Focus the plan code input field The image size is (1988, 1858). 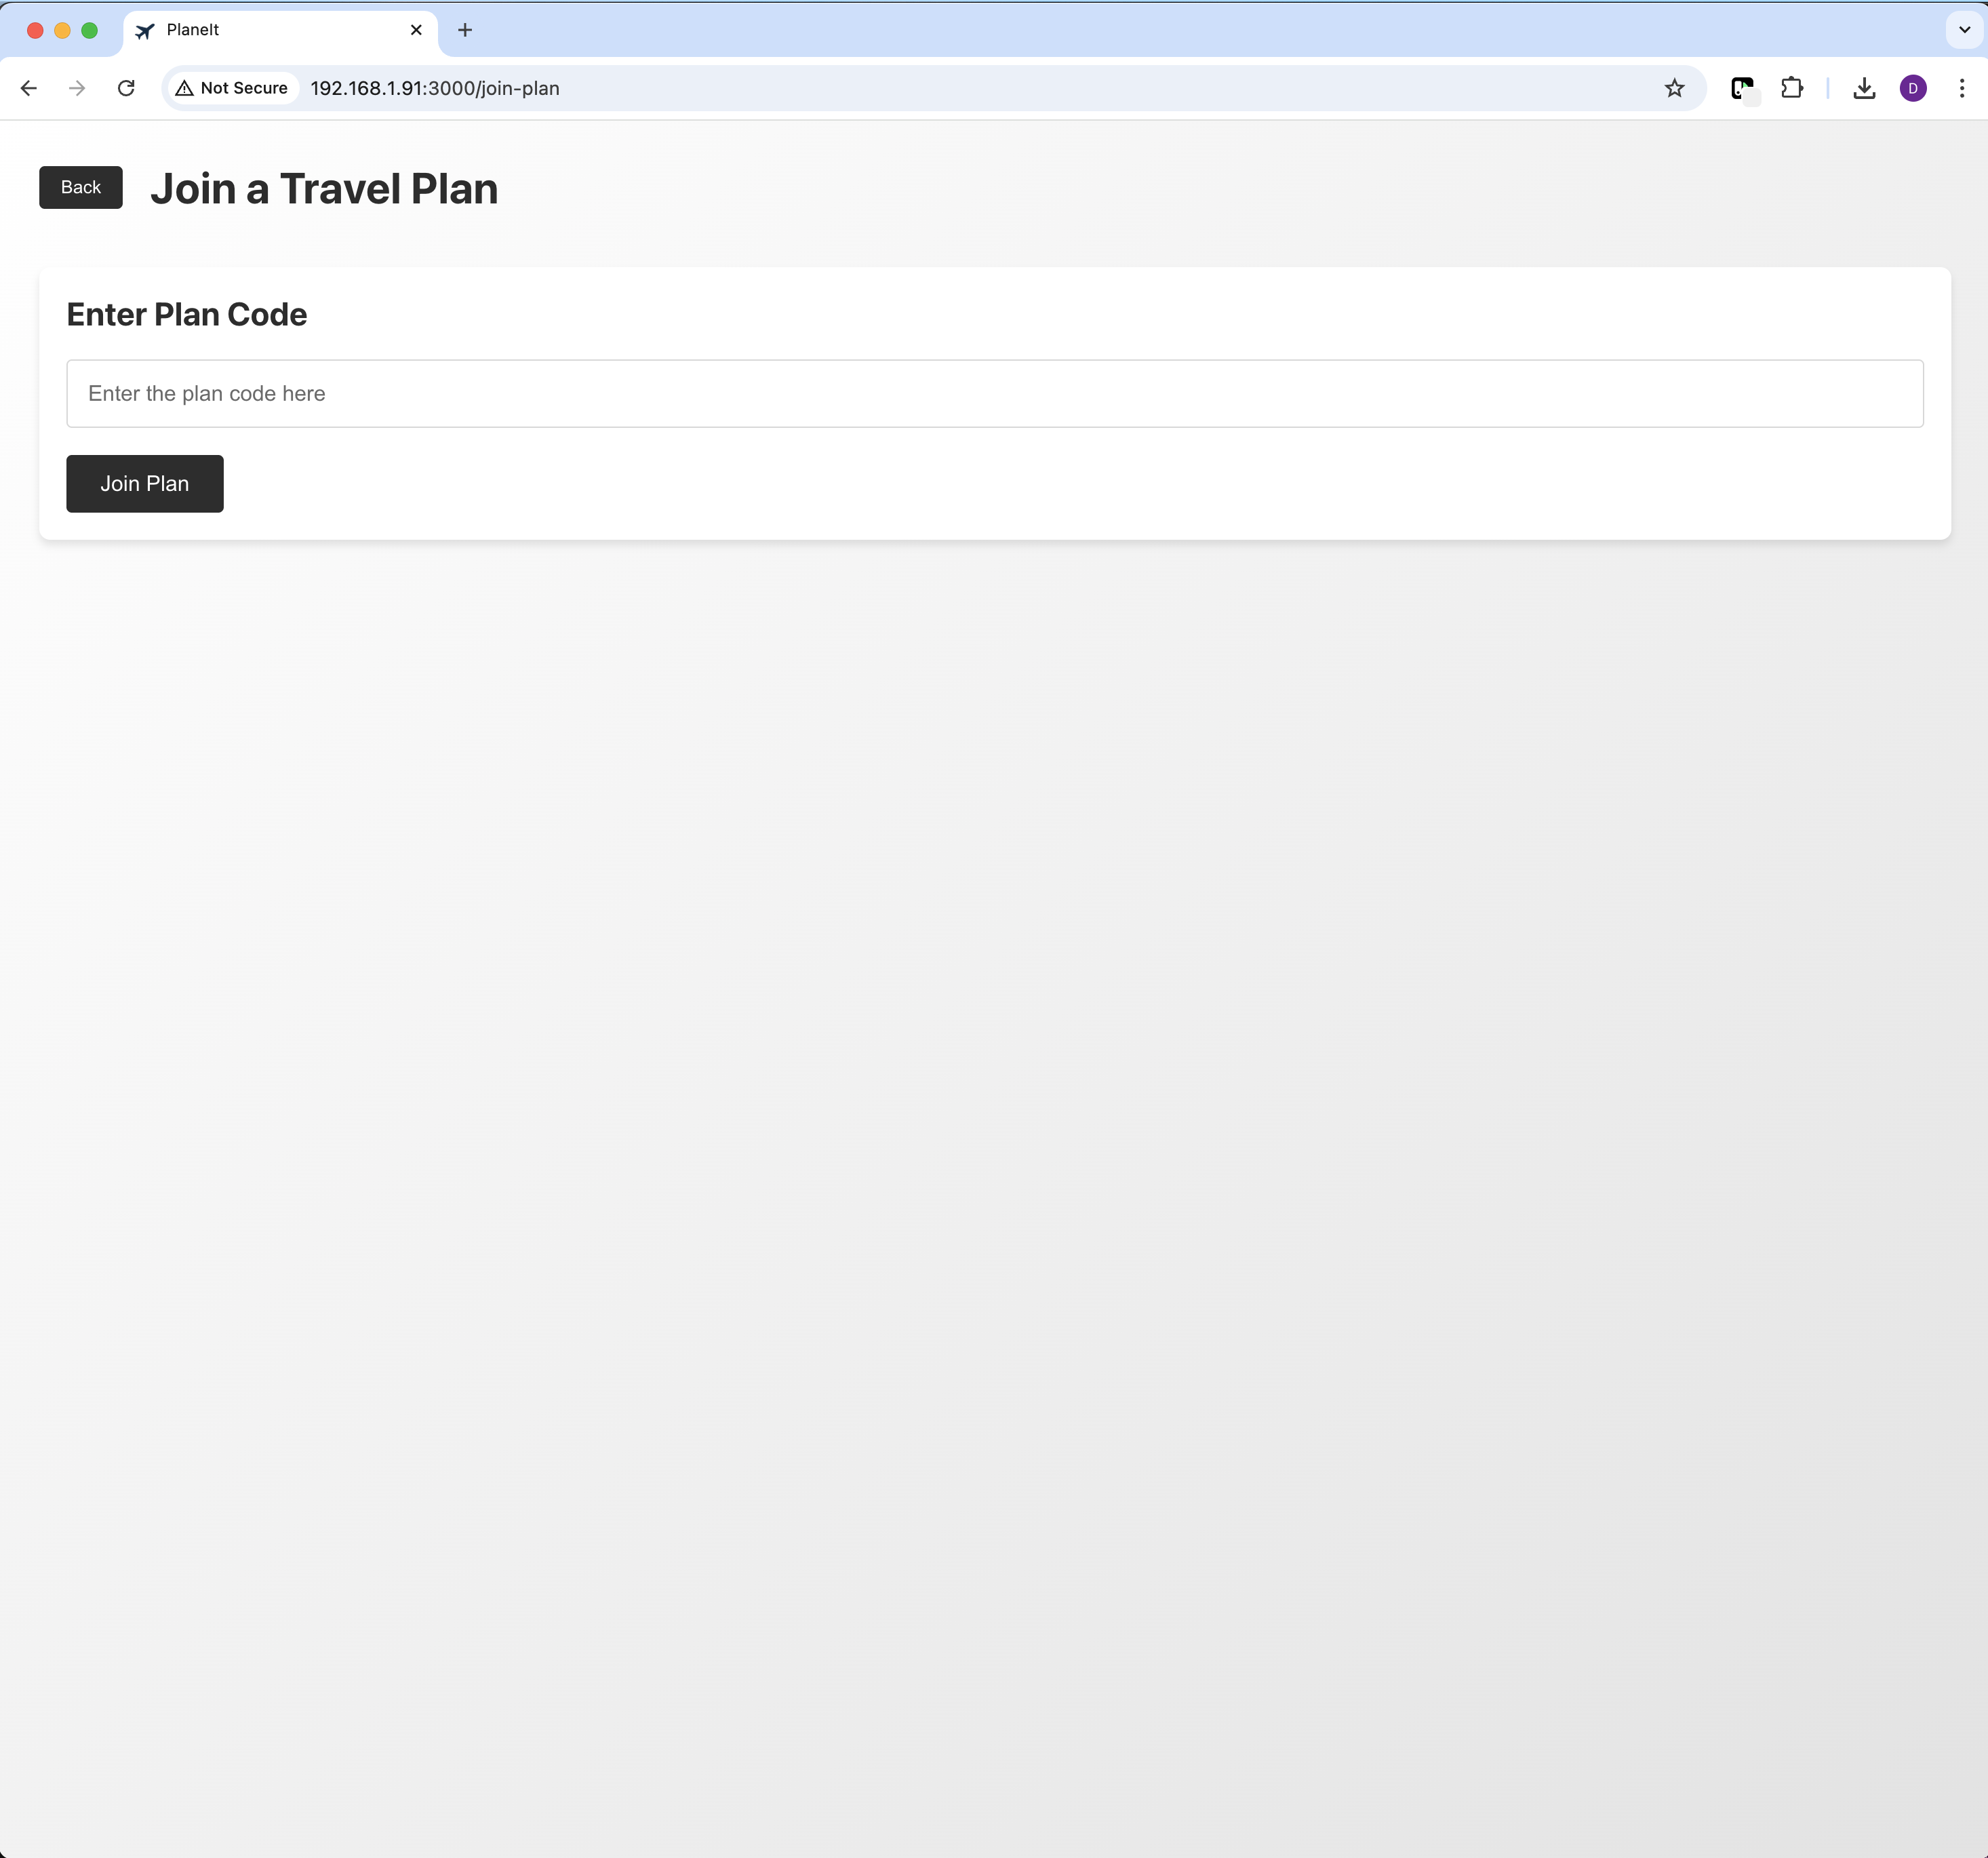[994, 393]
